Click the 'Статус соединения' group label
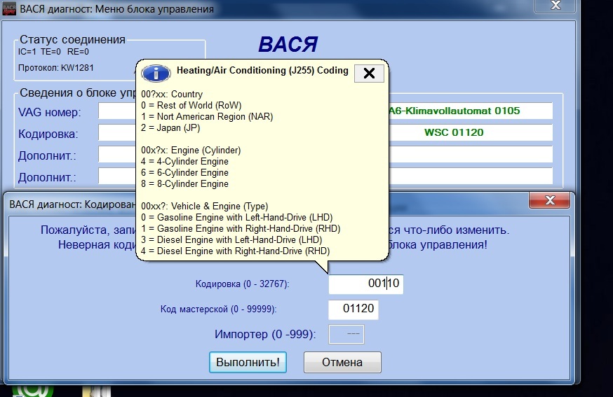Image resolution: width=613 pixels, height=397 pixels. 72,39
